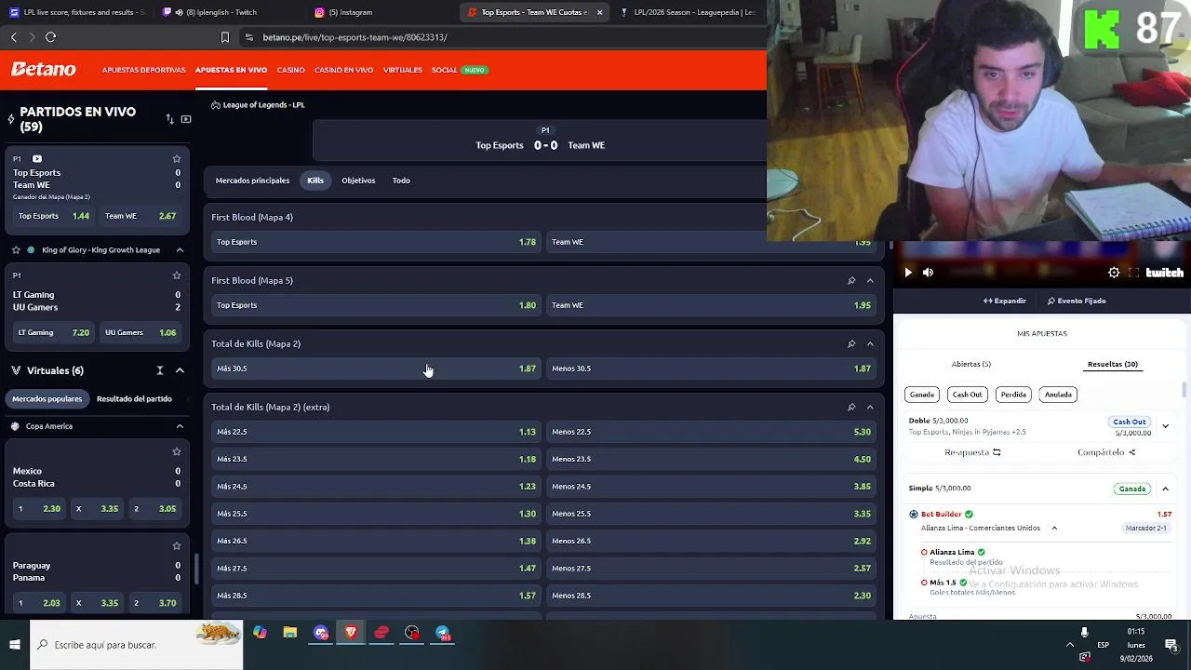Viewport: 1191px width, 670px height.
Task: Select the Kills tab
Action: (315, 181)
